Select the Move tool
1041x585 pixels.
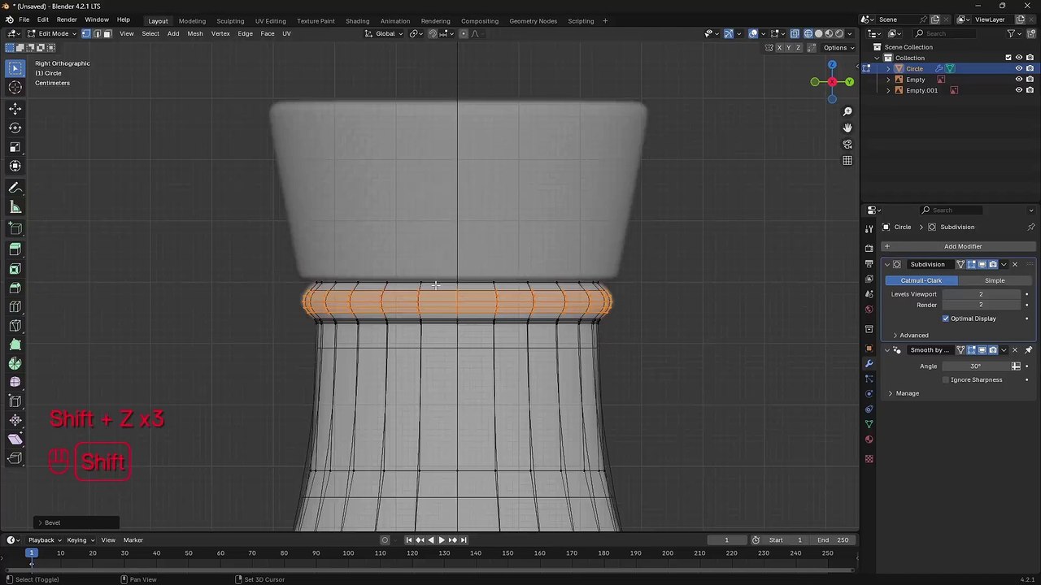15,108
